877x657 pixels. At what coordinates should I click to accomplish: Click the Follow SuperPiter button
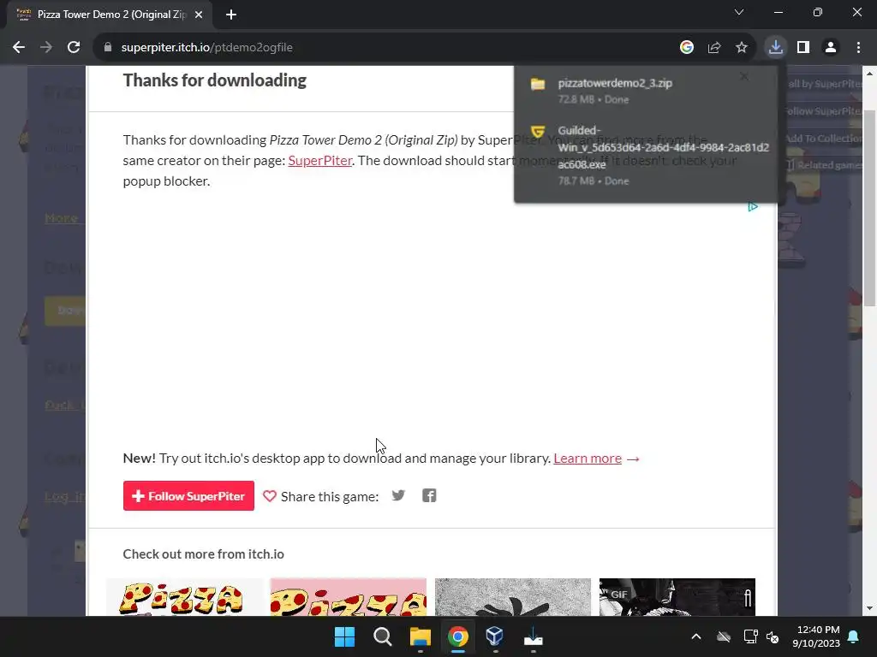(188, 495)
